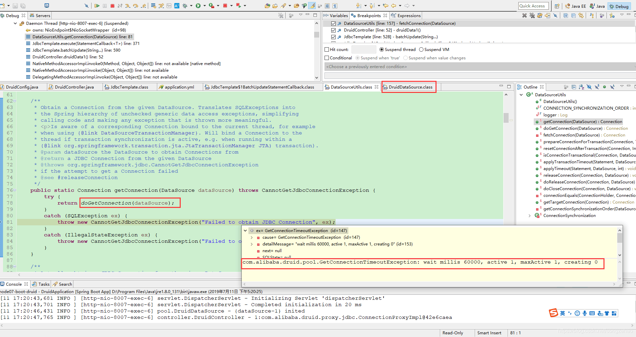Image resolution: width=636 pixels, height=337 pixels.
Task: Collapse the ex GetConnectionTimeoutException variable
Action: (x=245, y=231)
